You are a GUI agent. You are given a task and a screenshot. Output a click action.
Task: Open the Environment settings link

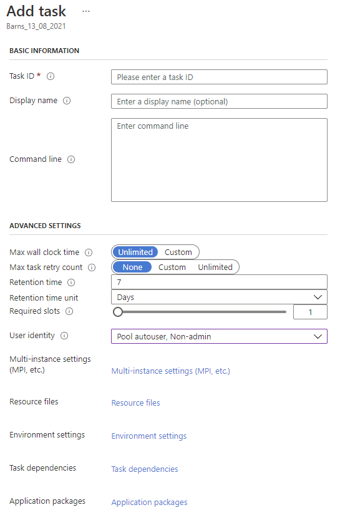(x=149, y=436)
